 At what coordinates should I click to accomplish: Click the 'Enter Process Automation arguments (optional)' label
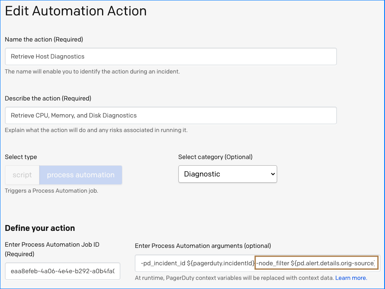coord(203,246)
